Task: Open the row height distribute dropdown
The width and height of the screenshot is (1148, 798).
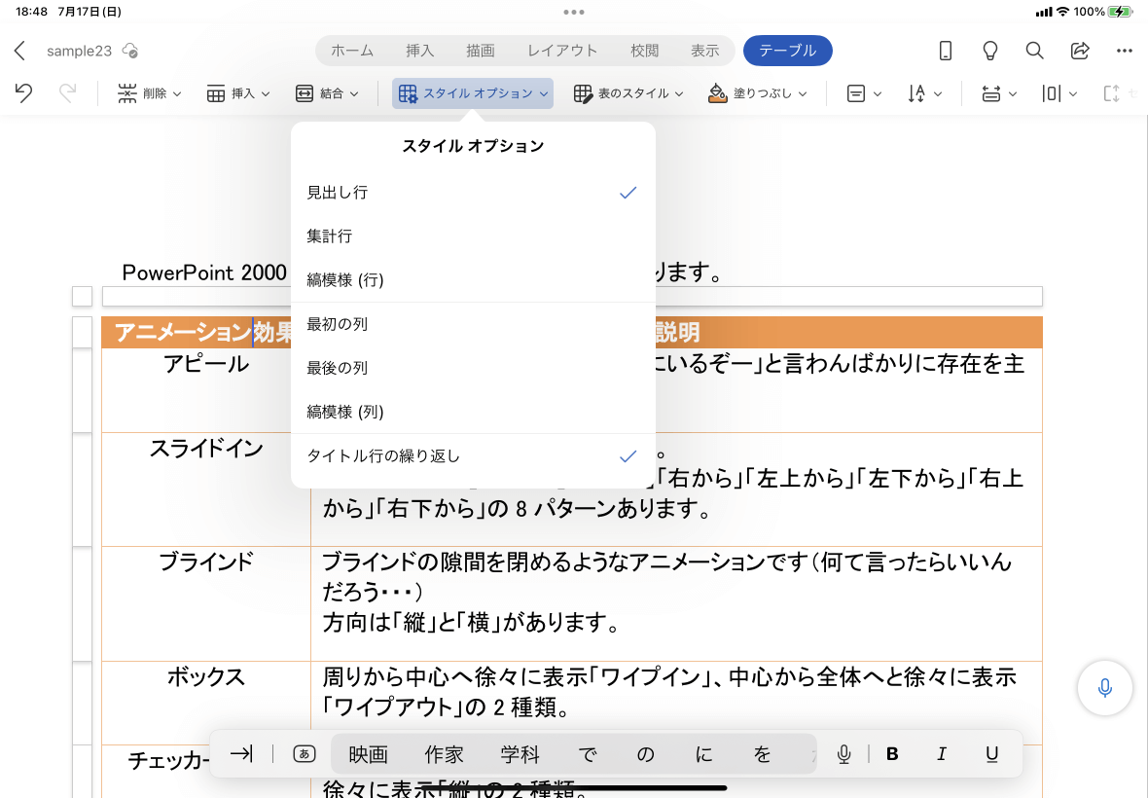Action: pyautogui.click(x=998, y=93)
